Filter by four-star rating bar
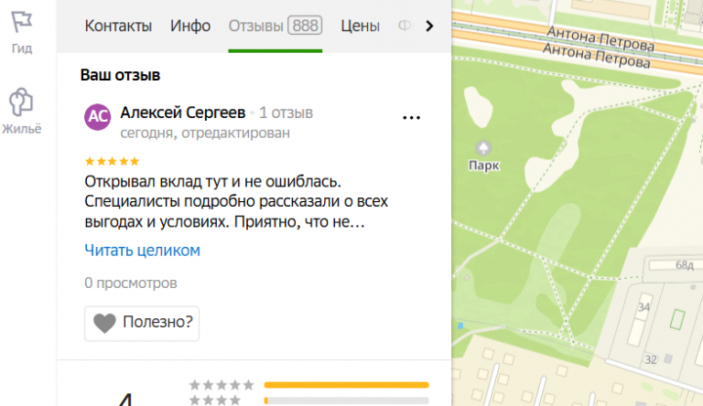Viewport: 703px width, 406px height. point(347,401)
